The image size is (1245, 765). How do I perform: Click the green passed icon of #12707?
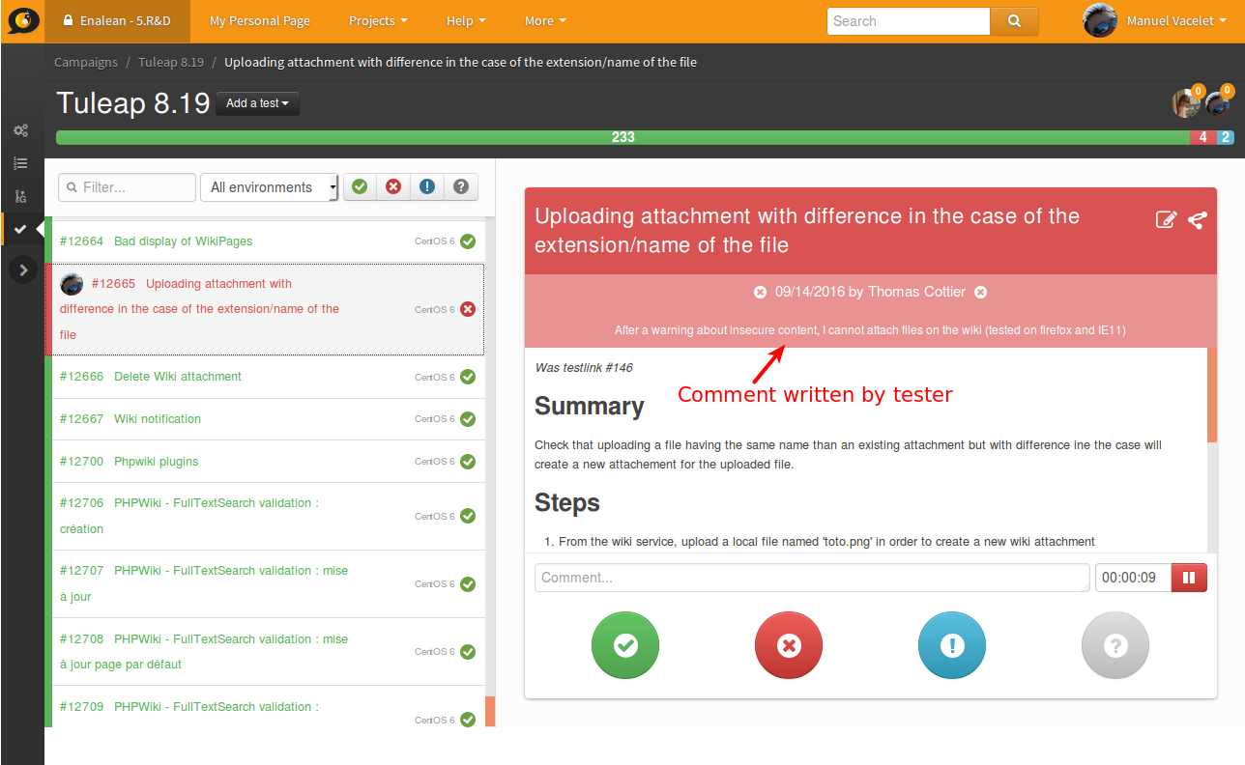468,584
